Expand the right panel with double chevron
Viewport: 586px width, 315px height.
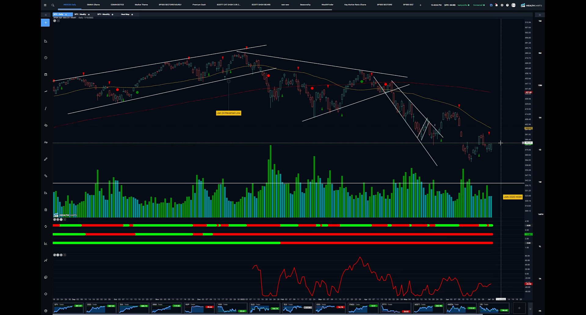(x=540, y=15)
